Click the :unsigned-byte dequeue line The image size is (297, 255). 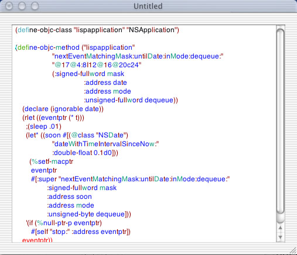89,214
